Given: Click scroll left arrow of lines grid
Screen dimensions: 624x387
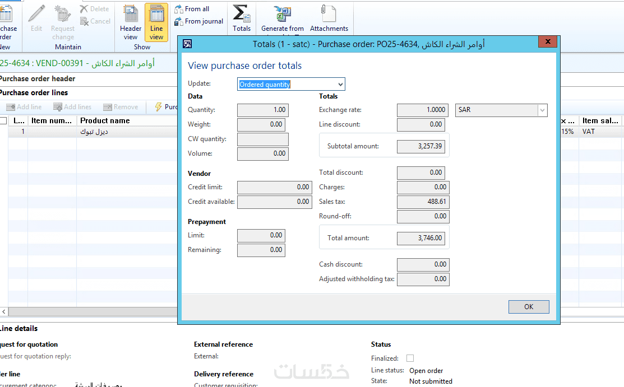Looking at the screenshot, I should tap(3, 311).
